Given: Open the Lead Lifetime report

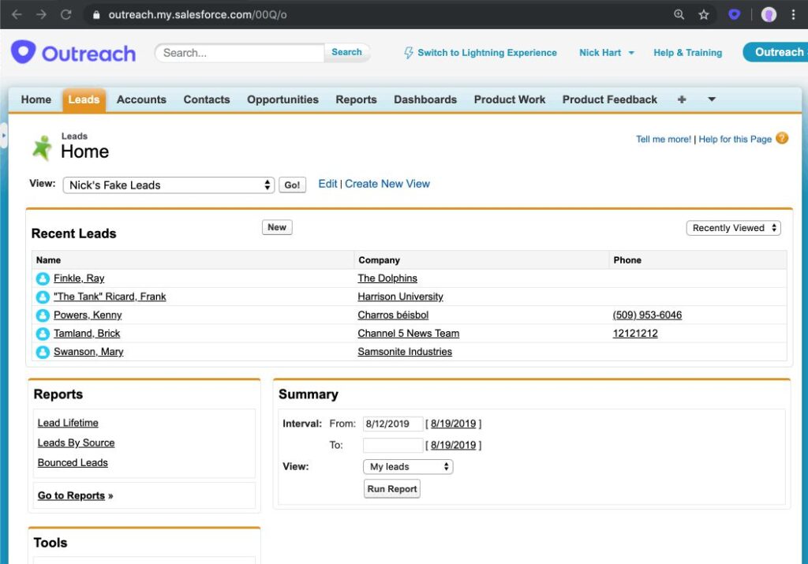Looking at the screenshot, I should [x=68, y=423].
